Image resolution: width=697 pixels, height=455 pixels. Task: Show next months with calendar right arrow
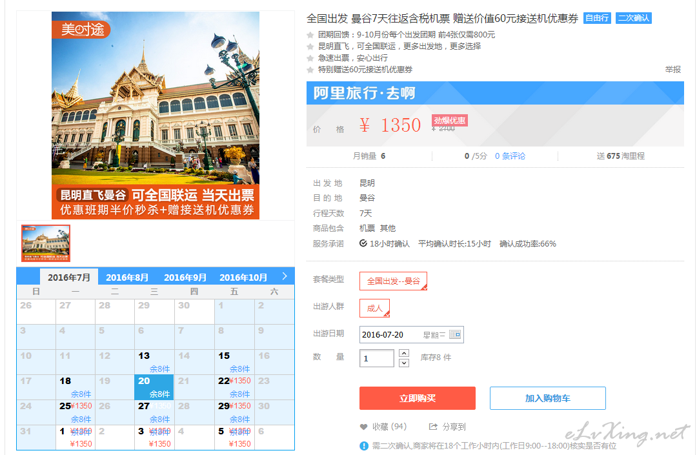[285, 276]
